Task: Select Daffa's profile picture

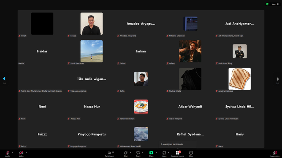Action: click(141, 79)
